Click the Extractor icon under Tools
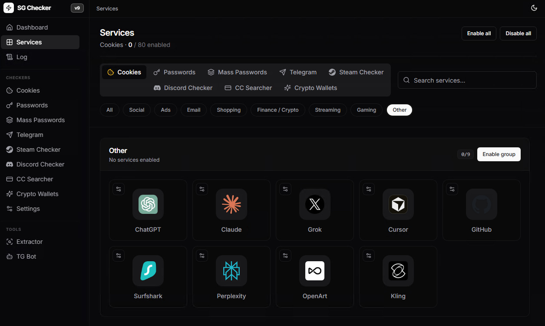Screen dimensions: 545x326 click(x=10, y=242)
